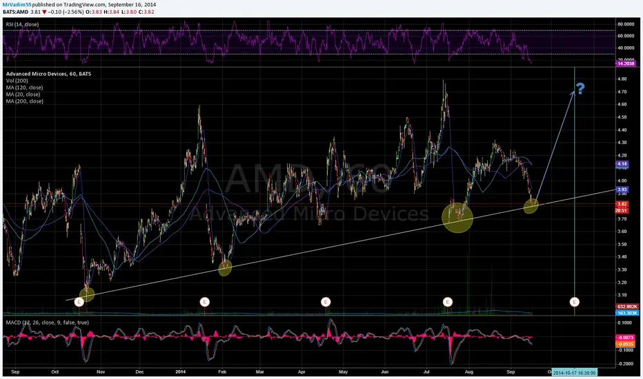
Task: Click the Mar label on the time axis
Action: (259, 372)
